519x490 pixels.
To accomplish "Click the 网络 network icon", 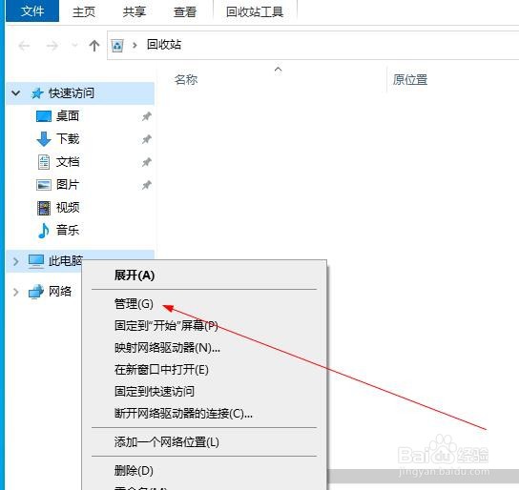I will 36,292.
